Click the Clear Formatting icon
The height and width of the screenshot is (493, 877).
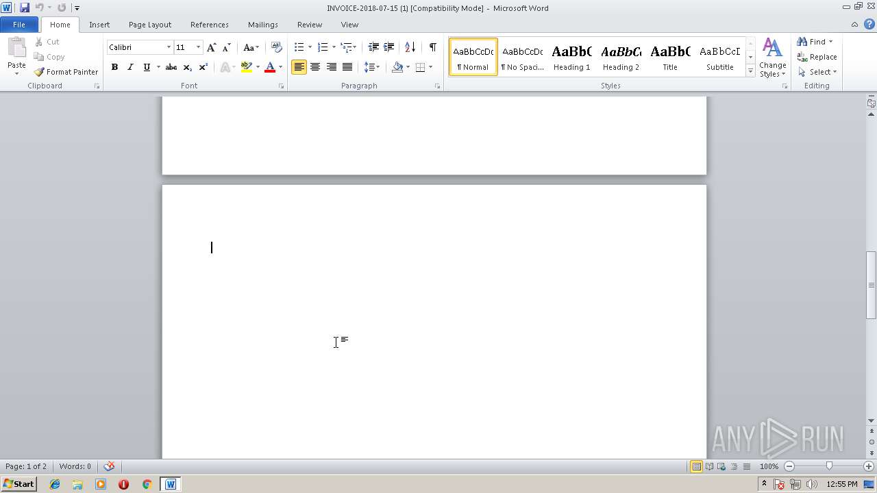pos(277,47)
